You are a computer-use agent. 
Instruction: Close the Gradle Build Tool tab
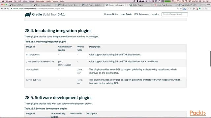(31, 5)
